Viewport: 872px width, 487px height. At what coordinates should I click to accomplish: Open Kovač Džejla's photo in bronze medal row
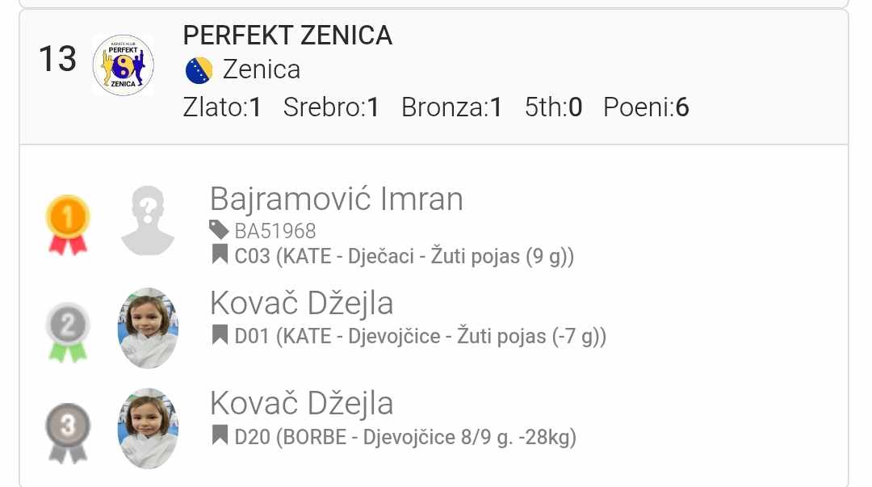point(148,428)
